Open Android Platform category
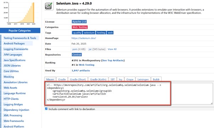 click(x=14, y=127)
